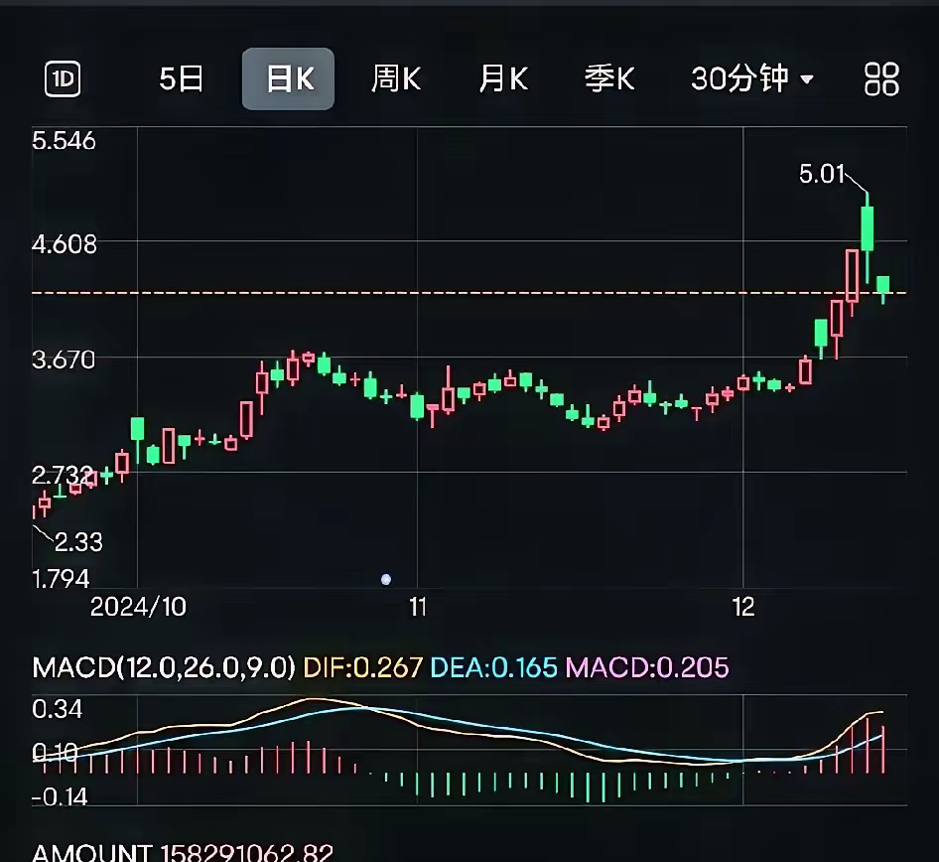Screen dimensions: 939x862
Task: Tap the 11 month axis label
Action: click(418, 607)
